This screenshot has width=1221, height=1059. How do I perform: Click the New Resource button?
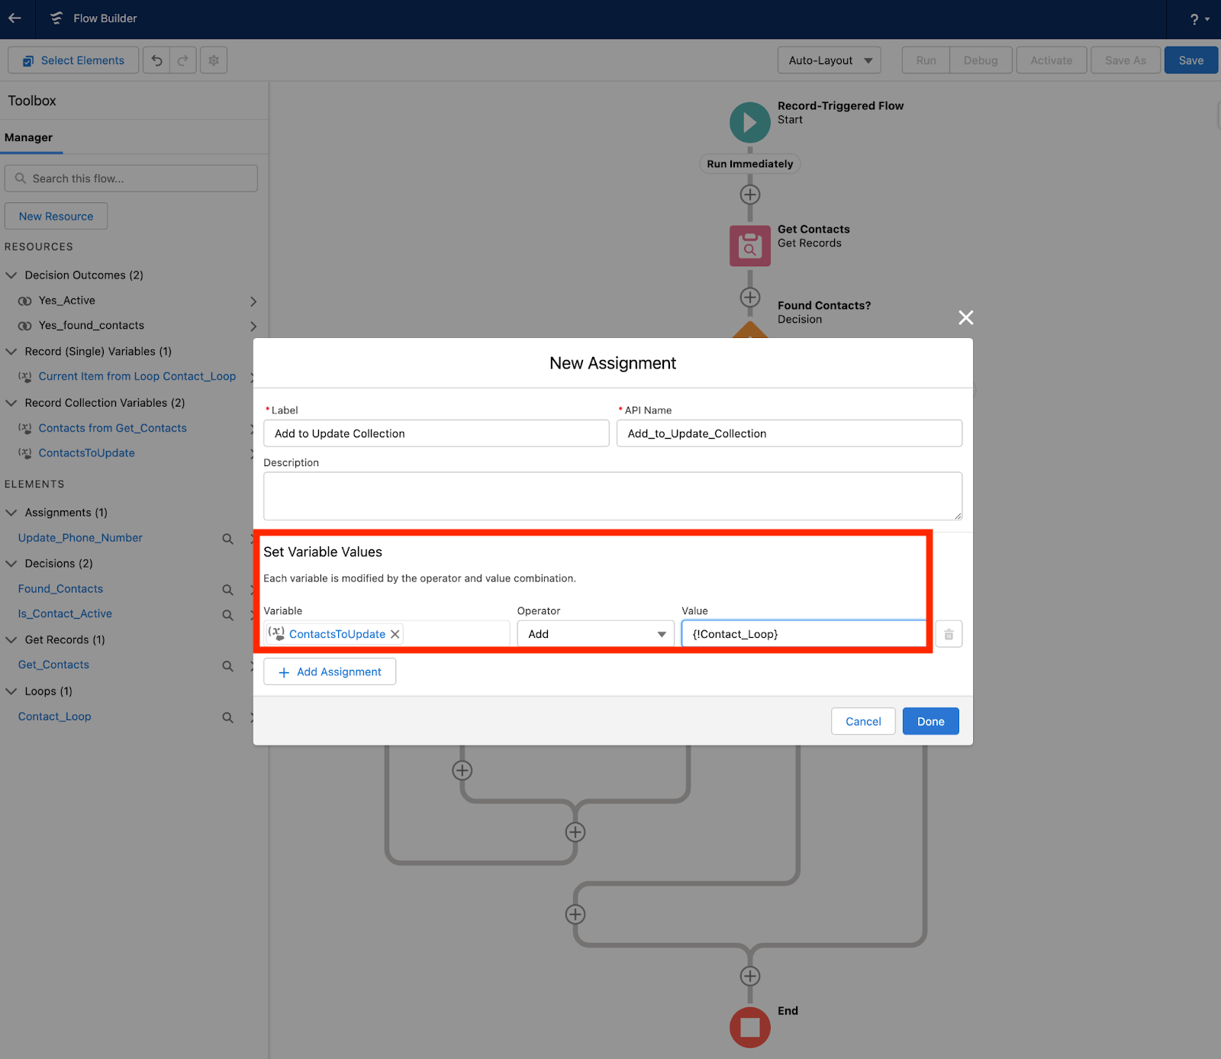56,216
